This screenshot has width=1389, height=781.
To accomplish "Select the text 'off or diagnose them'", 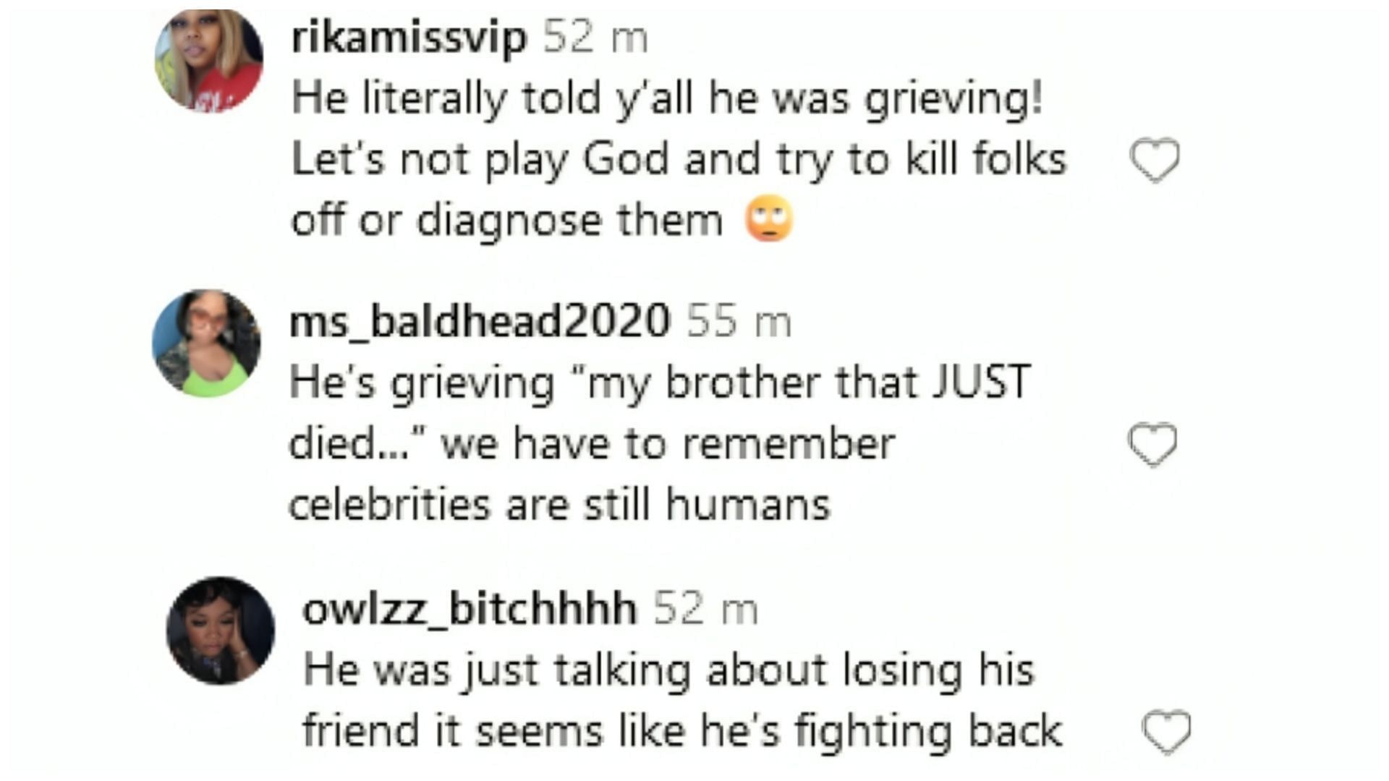I will point(507,220).
